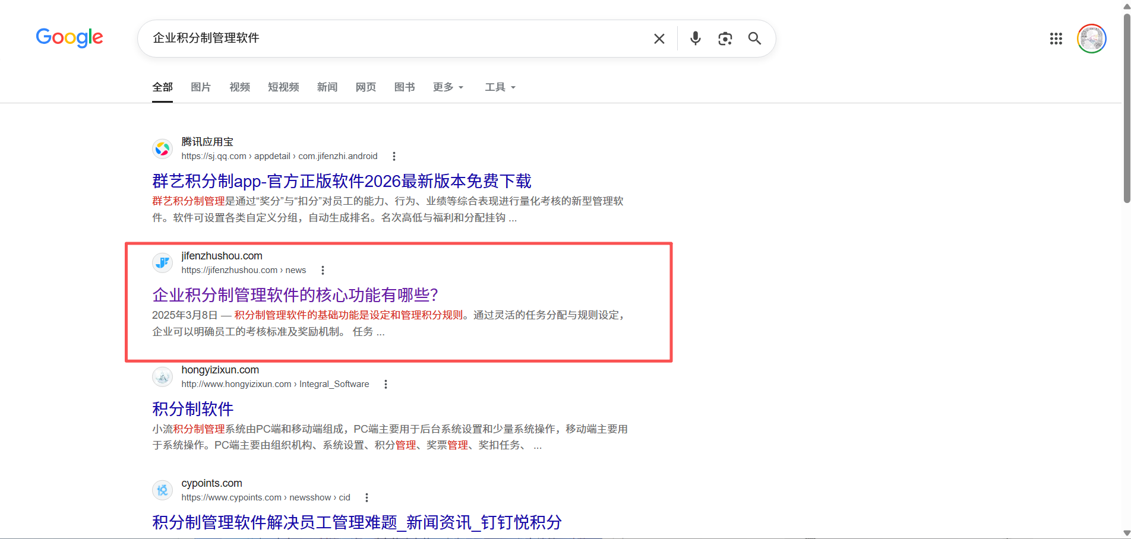Click the 腾讯应用宝 site favicon
The height and width of the screenshot is (539, 1131).
tap(163, 149)
